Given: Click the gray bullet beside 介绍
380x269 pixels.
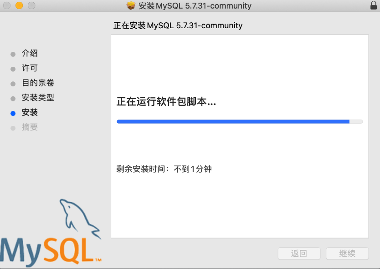Looking at the screenshot, I should pyautogui.click(x=13, y=54).
